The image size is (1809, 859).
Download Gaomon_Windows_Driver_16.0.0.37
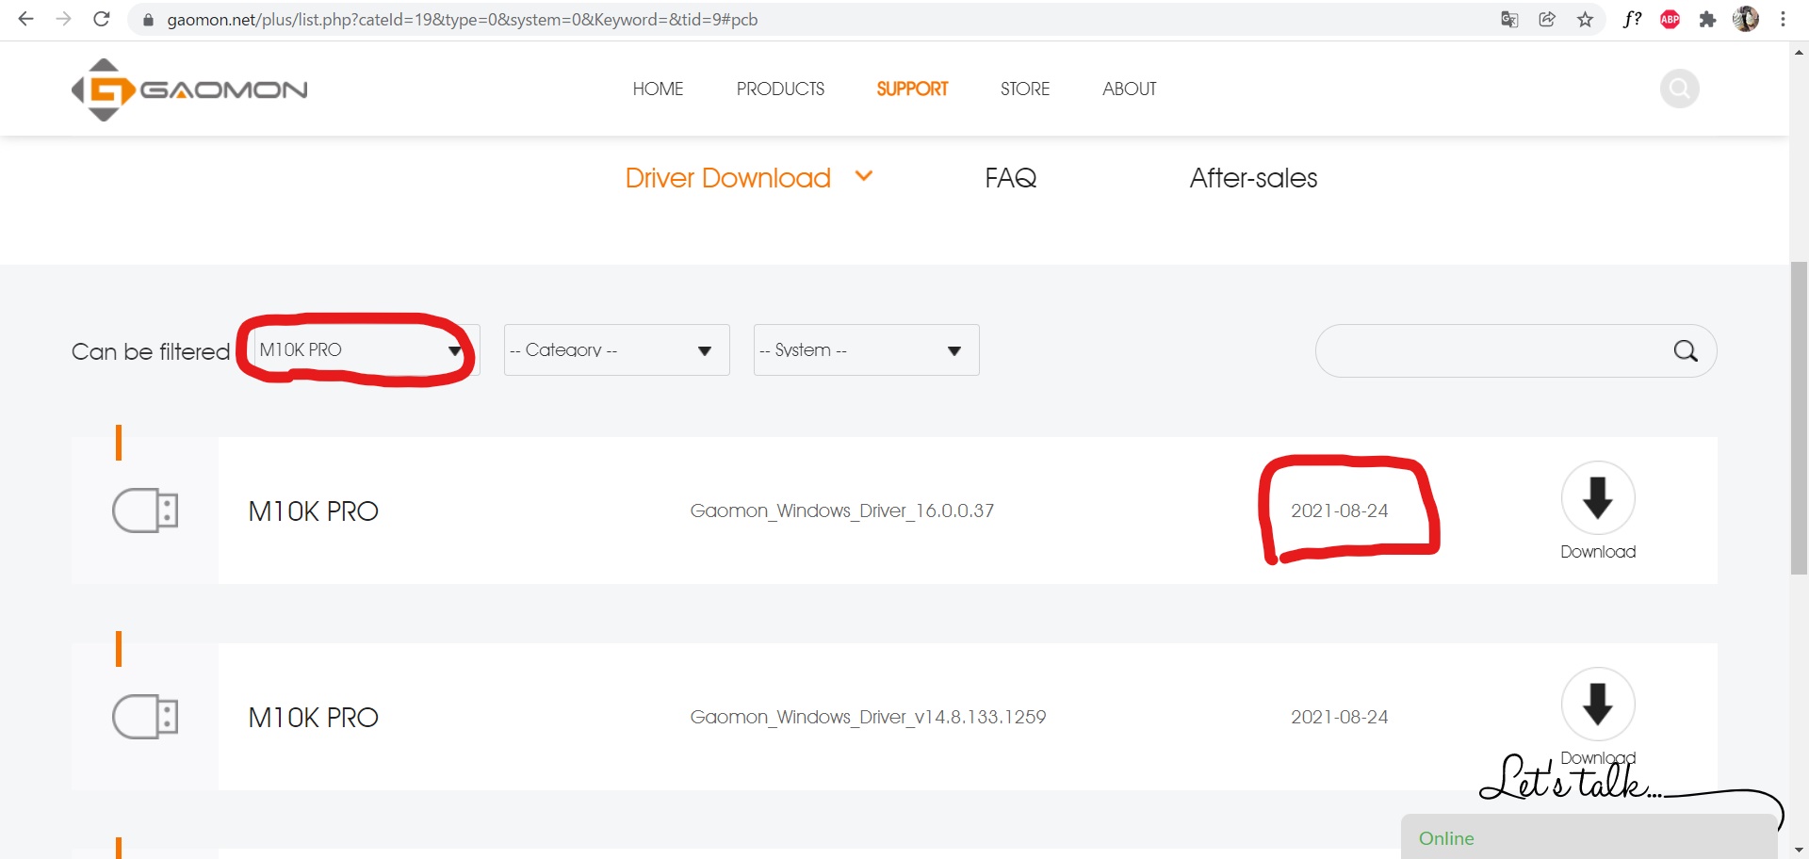point(1598,511)
